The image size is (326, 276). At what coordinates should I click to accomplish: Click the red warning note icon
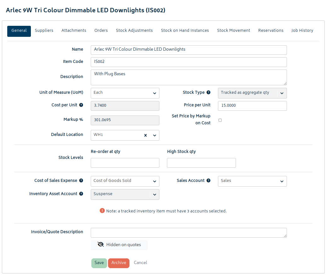pyautogui.click(x=102, y=211)
